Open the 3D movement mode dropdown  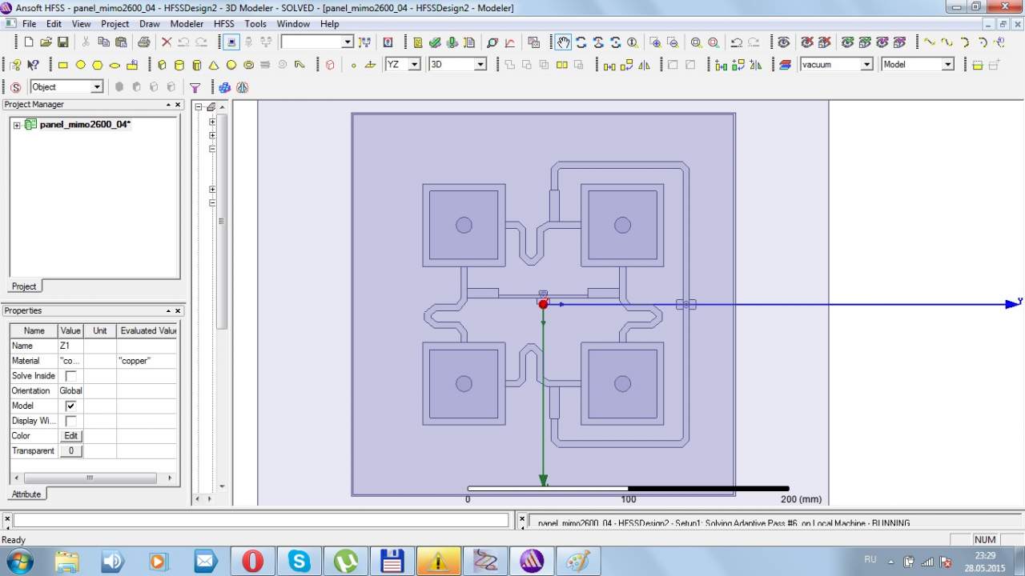pos(480,65)
